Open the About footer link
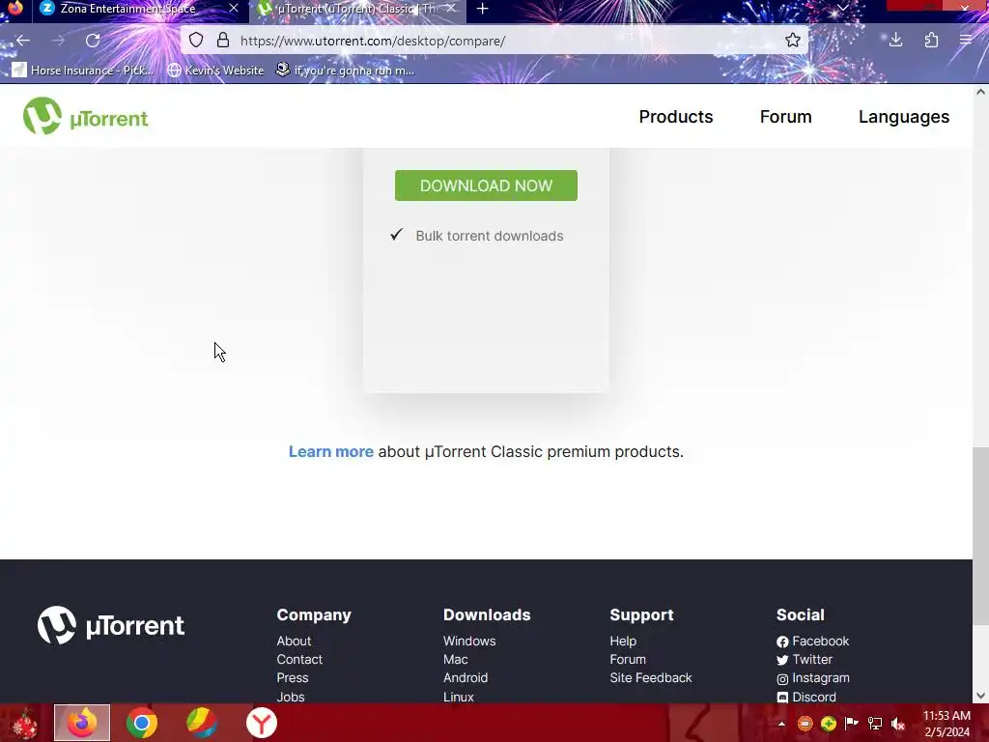 [294, 642]
